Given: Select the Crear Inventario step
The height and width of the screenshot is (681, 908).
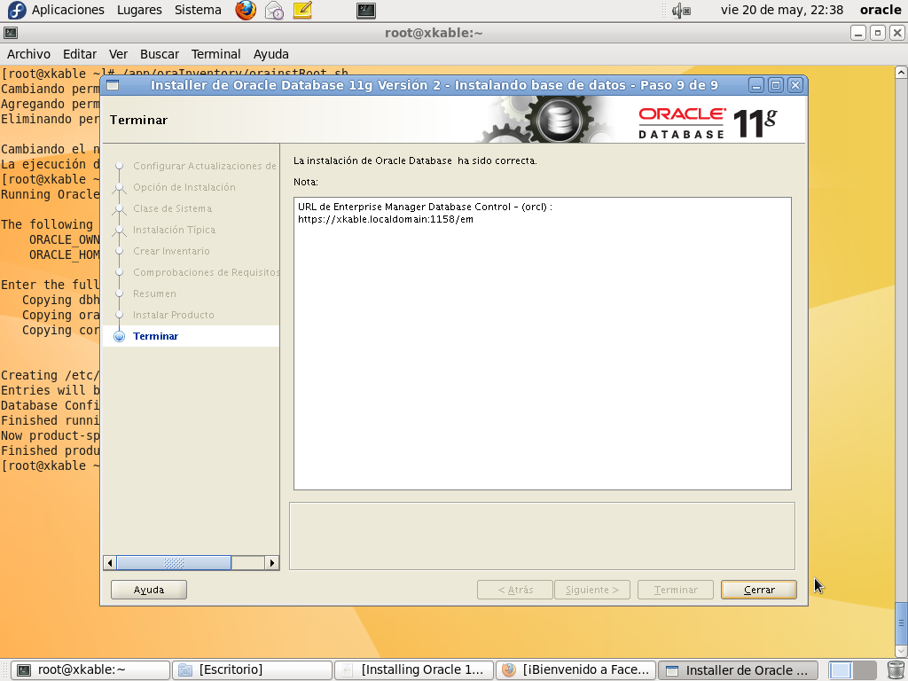Looking at the screenshot, I should [x=171, y=251].
